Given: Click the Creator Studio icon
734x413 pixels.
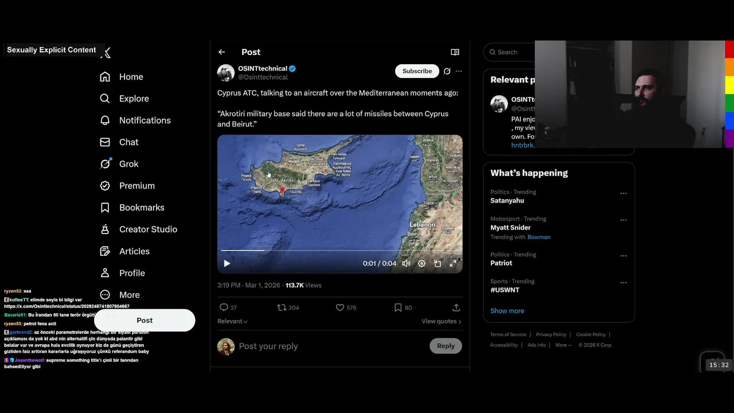Looking at the screenshot, I should (105, 229).
